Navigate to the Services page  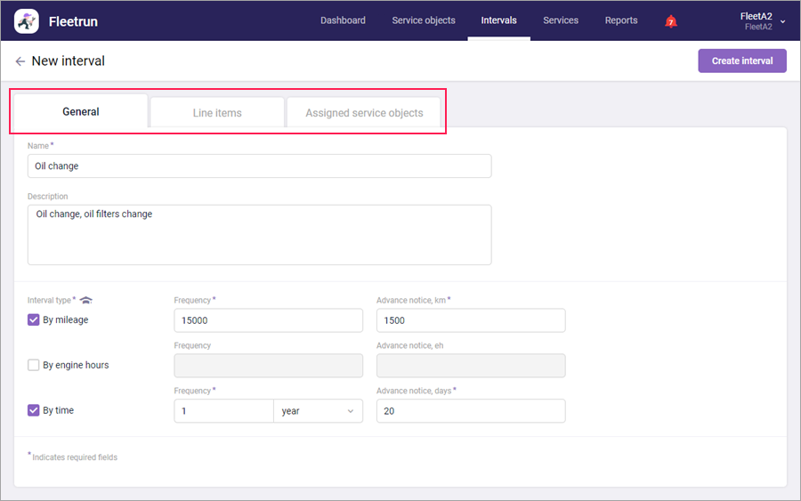(561, 20)
